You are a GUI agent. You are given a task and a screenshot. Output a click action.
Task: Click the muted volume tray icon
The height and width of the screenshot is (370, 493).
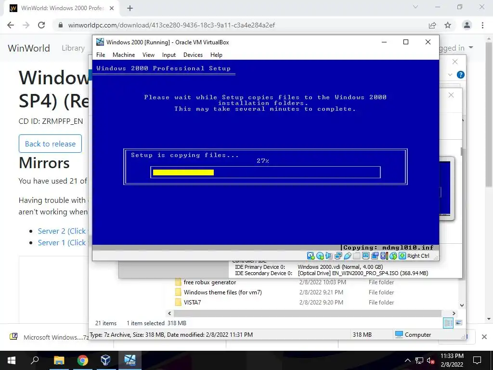[x=430, y=360]
